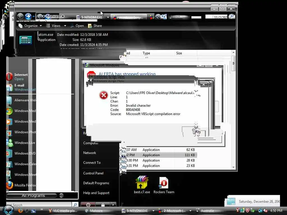Click the red security shield tray icon
287x215 pixels.
pos(247,211)
